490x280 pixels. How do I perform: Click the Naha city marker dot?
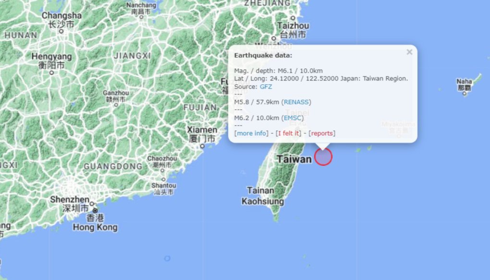pyautogui.click(x=465, y=93)
